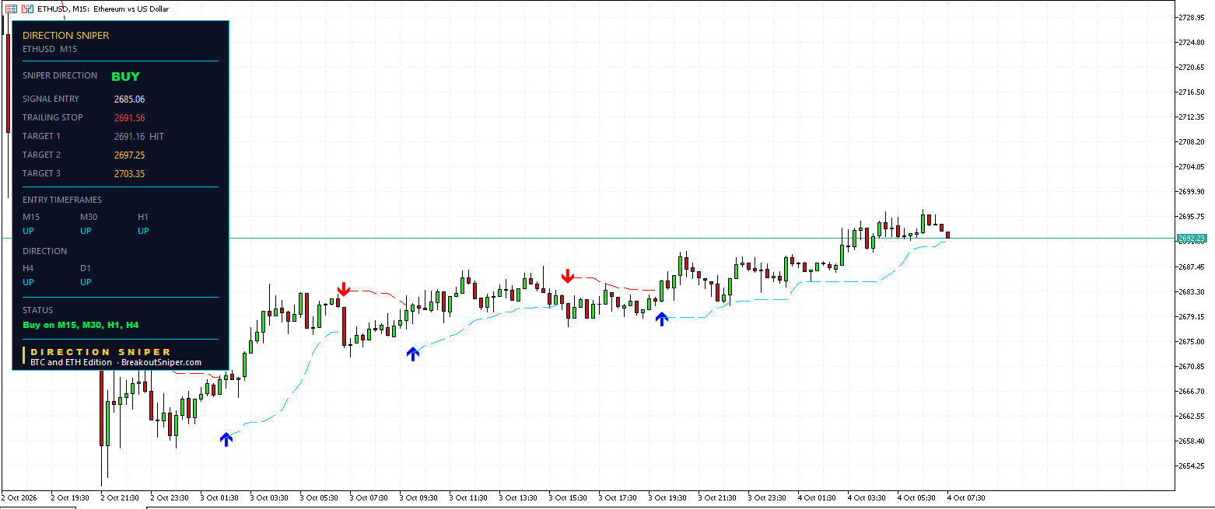1215x509 pixels.
Task: Click the 2699.90 price scale label
Action: (x=1192, y=191)
